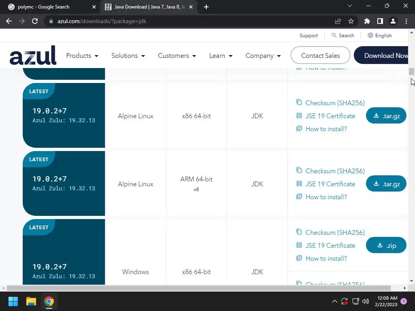This screenshot has width=415, height=311.
Task: Click the Chrome taskbar icon
Action: coord(49,301)
